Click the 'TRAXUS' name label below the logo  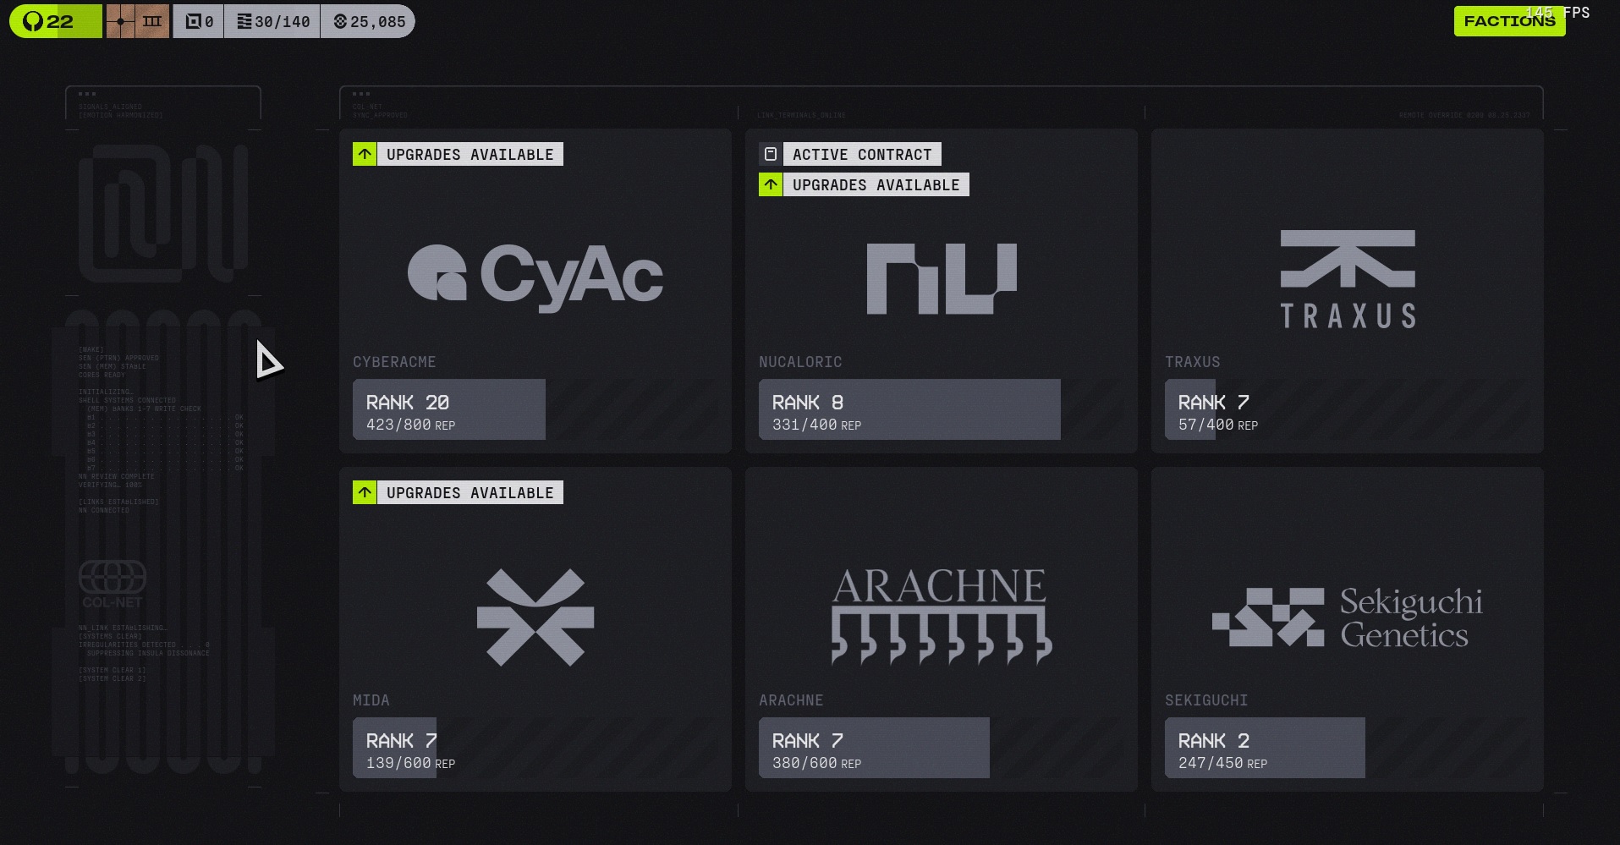click(x=1193, y=362)
